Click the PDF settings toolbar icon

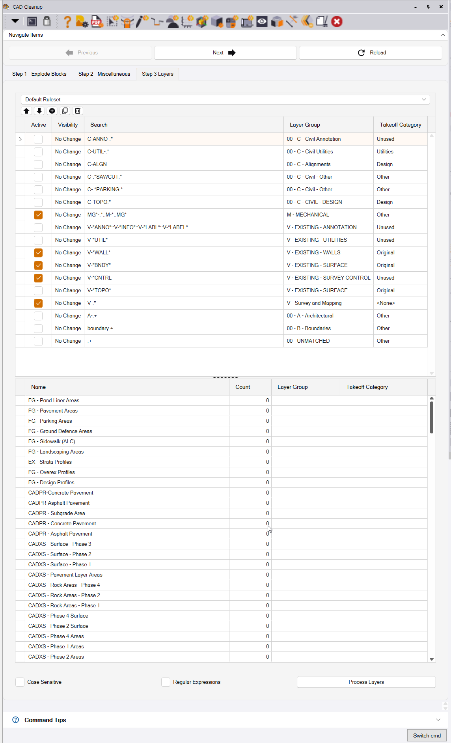[97, 22]
